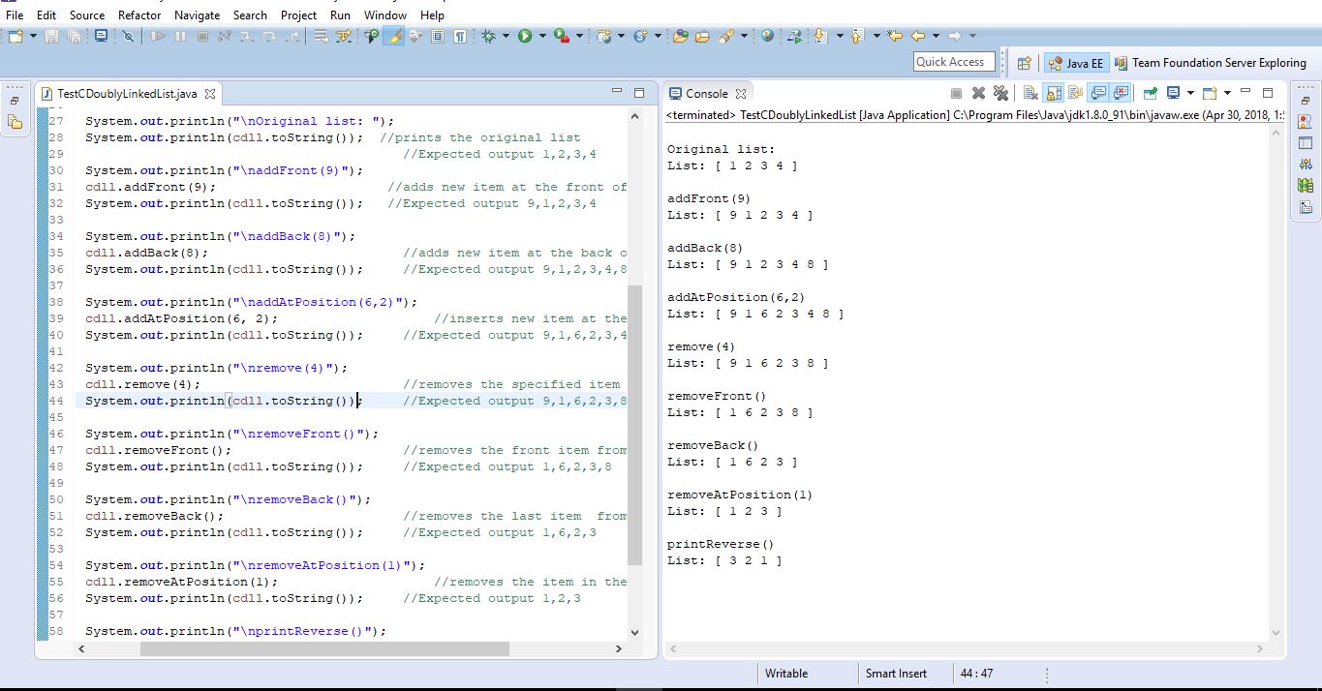Run the TestCDoublyLinkedList application
Viewport: 1322px width, 691px height.
pyautogui.click(x=524, y=36)
